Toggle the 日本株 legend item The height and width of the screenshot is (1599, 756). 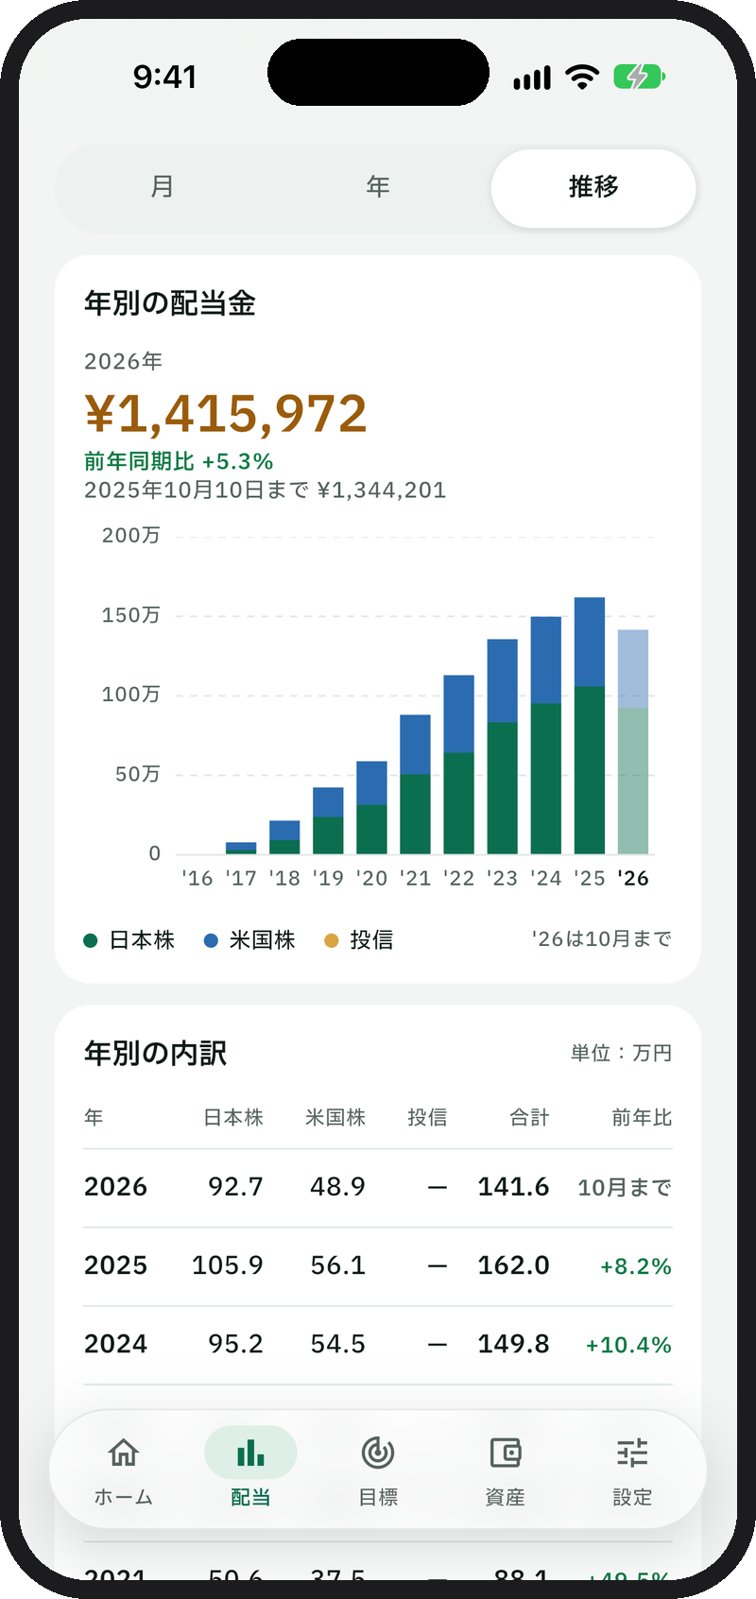[x=129, y=940]
